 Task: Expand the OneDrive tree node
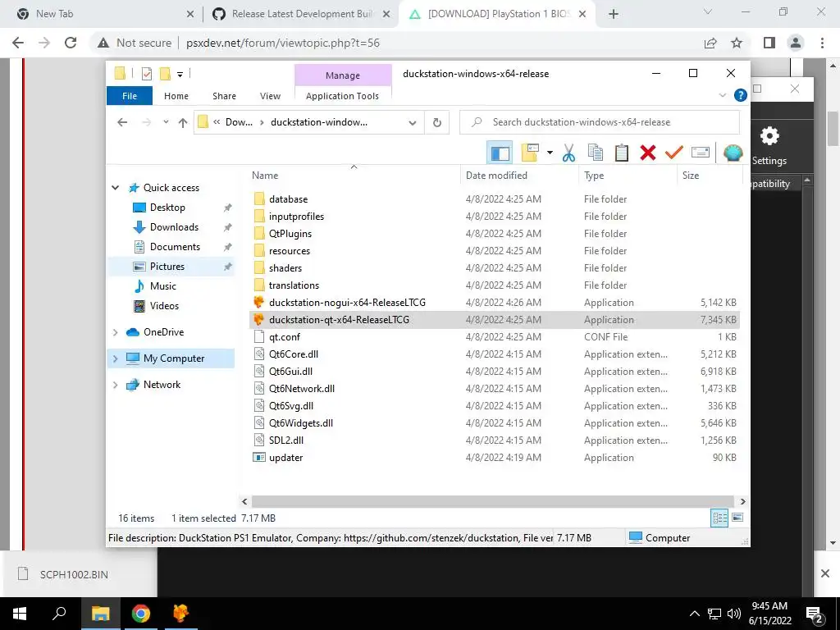pyautogui.click(x=115, y=332)
